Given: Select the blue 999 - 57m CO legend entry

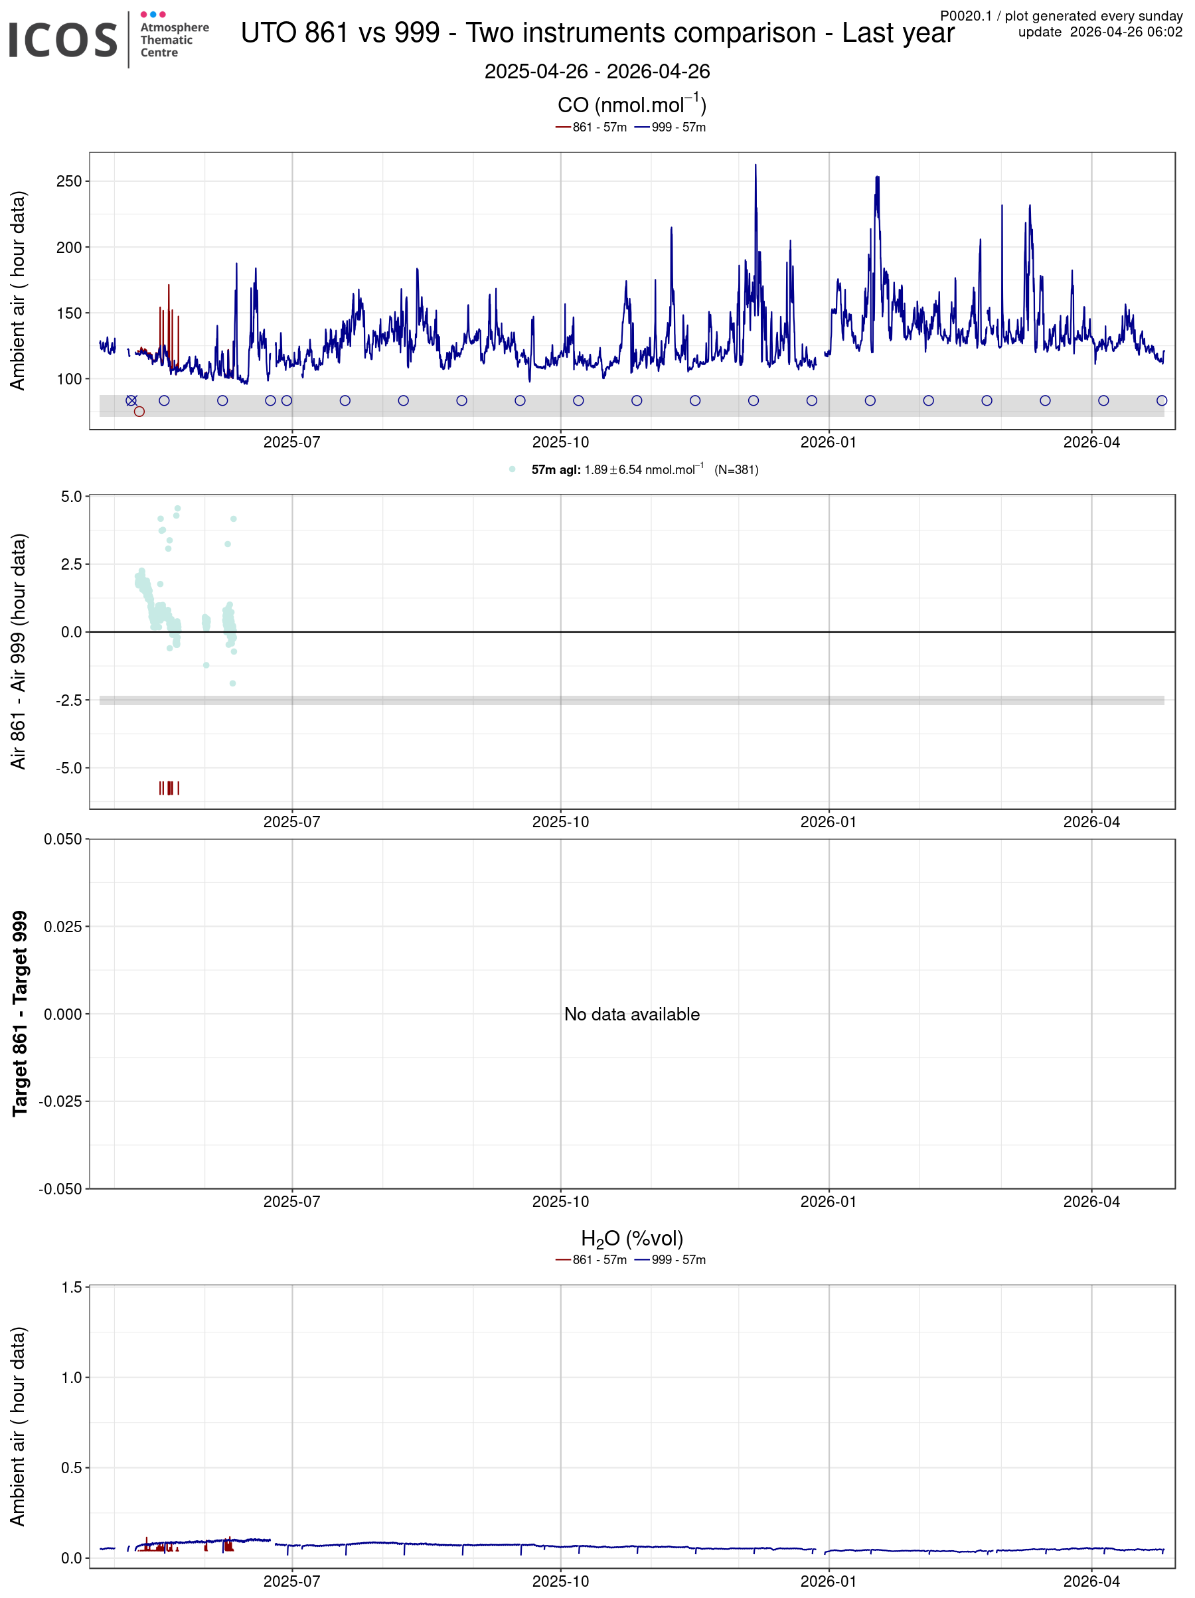Looking at the screenshot, I should (x=670, y=127).
